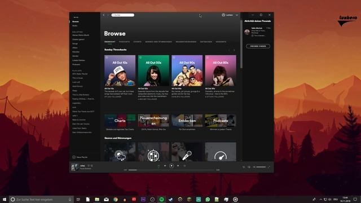361x203 pixels.
Task: Click into the Spotify search field
Action: (123, 15)
